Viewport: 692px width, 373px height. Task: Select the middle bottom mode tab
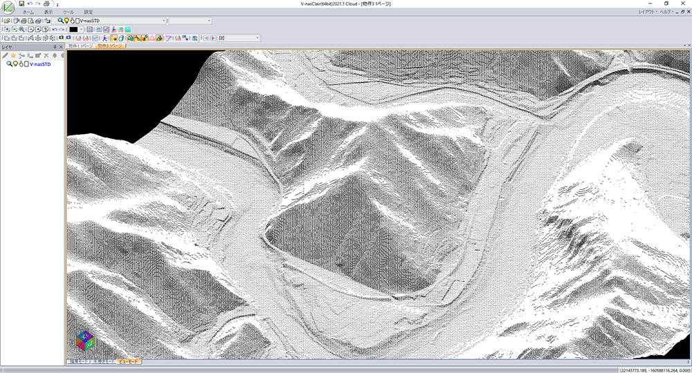[104, 361]
